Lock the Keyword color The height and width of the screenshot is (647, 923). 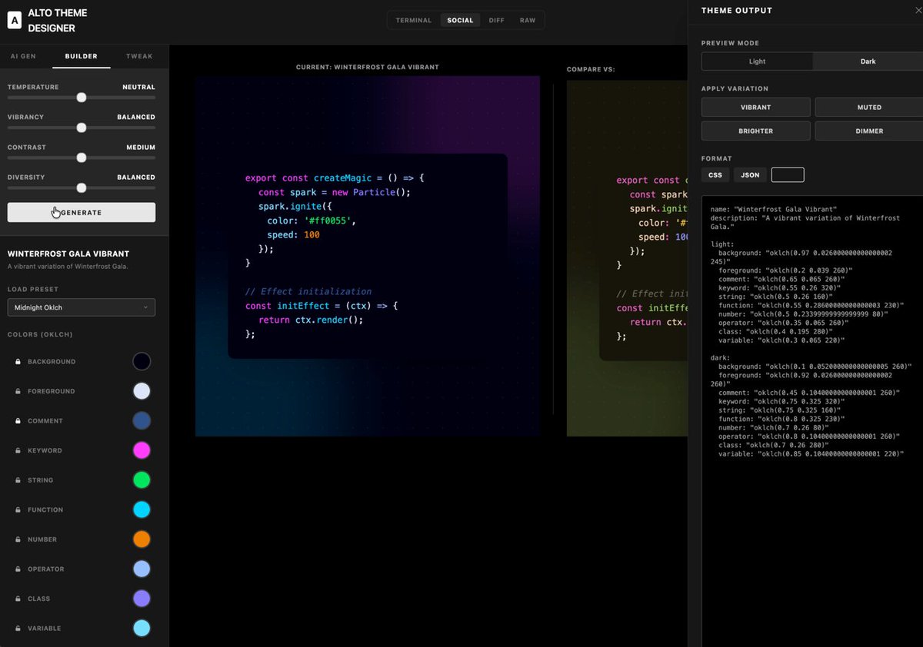(x=18, y=450)
